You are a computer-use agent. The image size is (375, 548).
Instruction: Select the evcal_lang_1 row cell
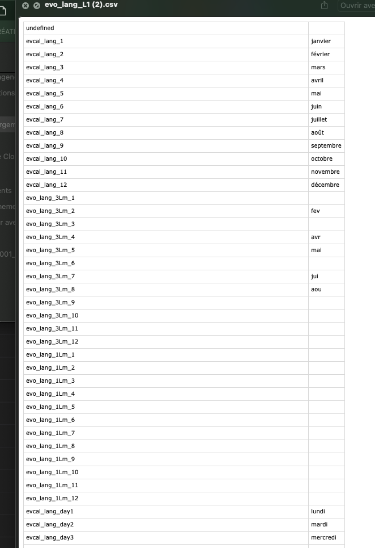tap(166, 41)
